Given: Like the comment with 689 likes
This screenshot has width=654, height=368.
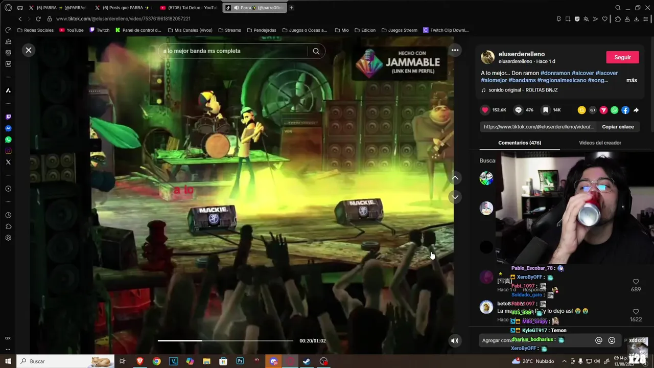Looking at the screenshot, I should click(x=636, y=282).
